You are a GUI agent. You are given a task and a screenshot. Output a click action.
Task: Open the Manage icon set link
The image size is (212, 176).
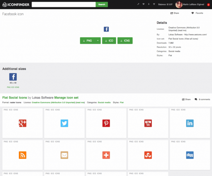[66, 98]
